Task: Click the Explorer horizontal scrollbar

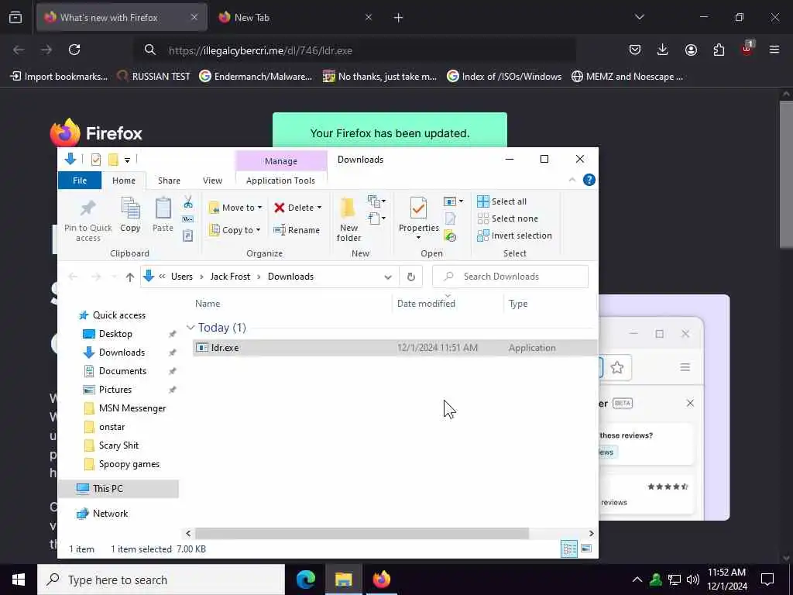Action: [362, 533]
